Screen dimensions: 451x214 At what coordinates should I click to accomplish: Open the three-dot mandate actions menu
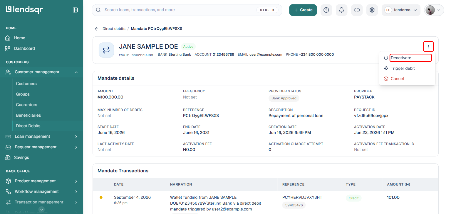(x=428, y=47)
